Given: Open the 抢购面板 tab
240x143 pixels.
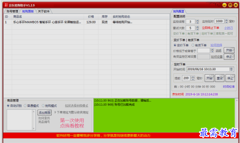Looking at the screenshot, I should point(28,11).
